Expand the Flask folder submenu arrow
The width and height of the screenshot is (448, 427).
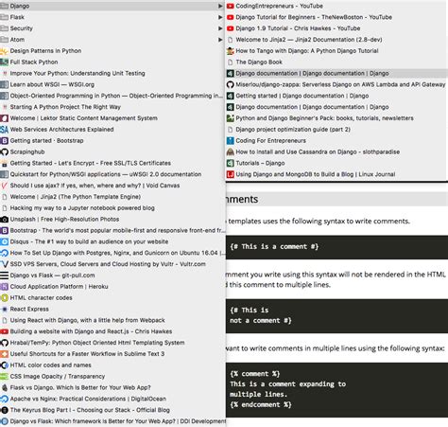220,17
